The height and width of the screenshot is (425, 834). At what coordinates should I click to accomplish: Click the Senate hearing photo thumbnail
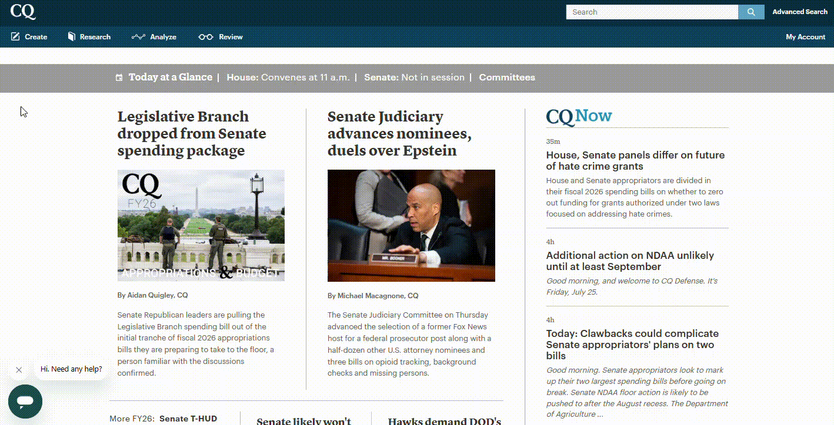coord(411,225)
